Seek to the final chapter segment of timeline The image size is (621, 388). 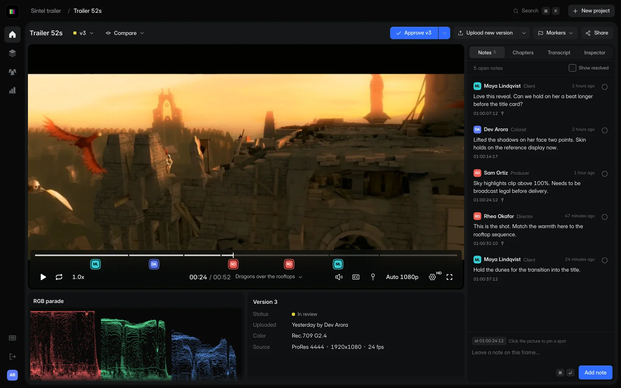pyautogui.click(x=418, y=255)
